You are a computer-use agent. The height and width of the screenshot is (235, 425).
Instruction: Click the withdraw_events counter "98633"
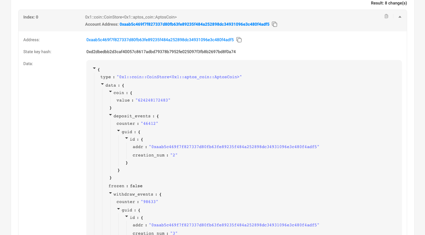coord(149,202)
